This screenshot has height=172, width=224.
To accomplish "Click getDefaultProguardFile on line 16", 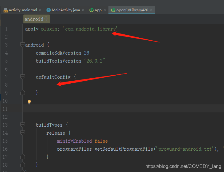I will point(124,149).
